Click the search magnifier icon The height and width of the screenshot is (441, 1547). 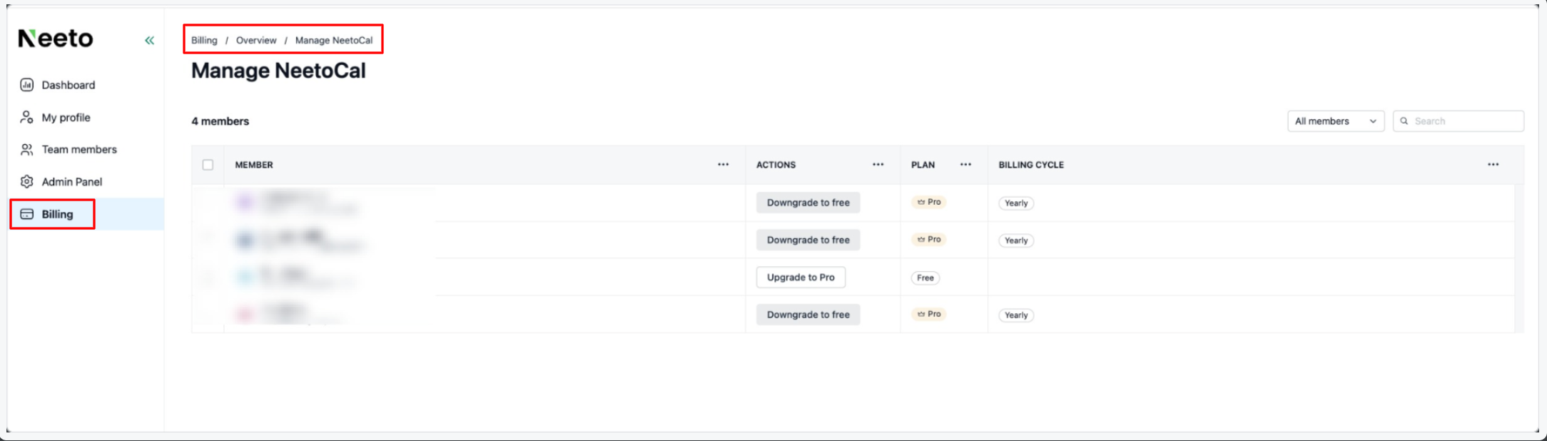pos(1404,121)
